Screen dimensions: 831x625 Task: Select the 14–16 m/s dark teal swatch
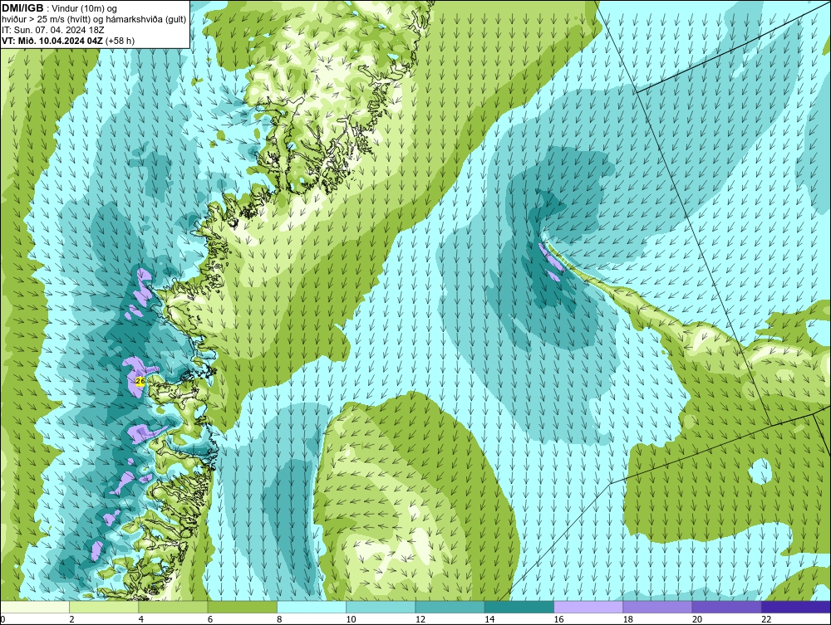pyautogui.click(x=519, y=607)
